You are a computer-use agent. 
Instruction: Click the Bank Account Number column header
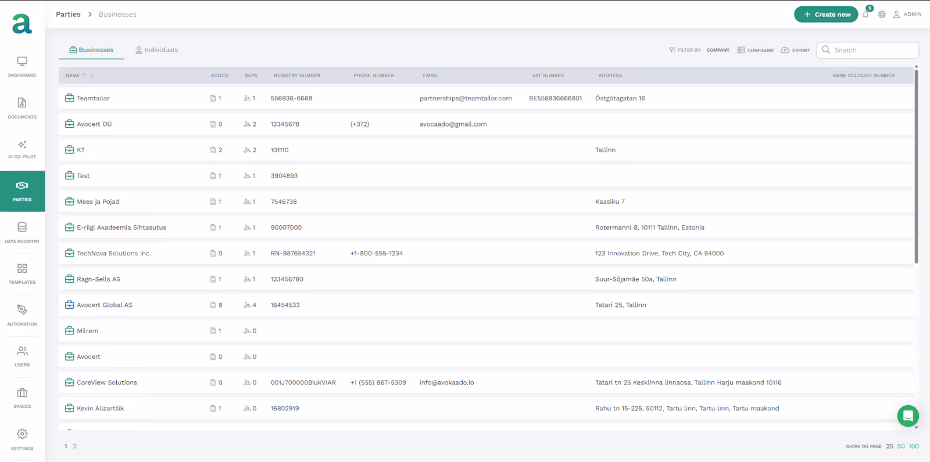pos(864,75)
